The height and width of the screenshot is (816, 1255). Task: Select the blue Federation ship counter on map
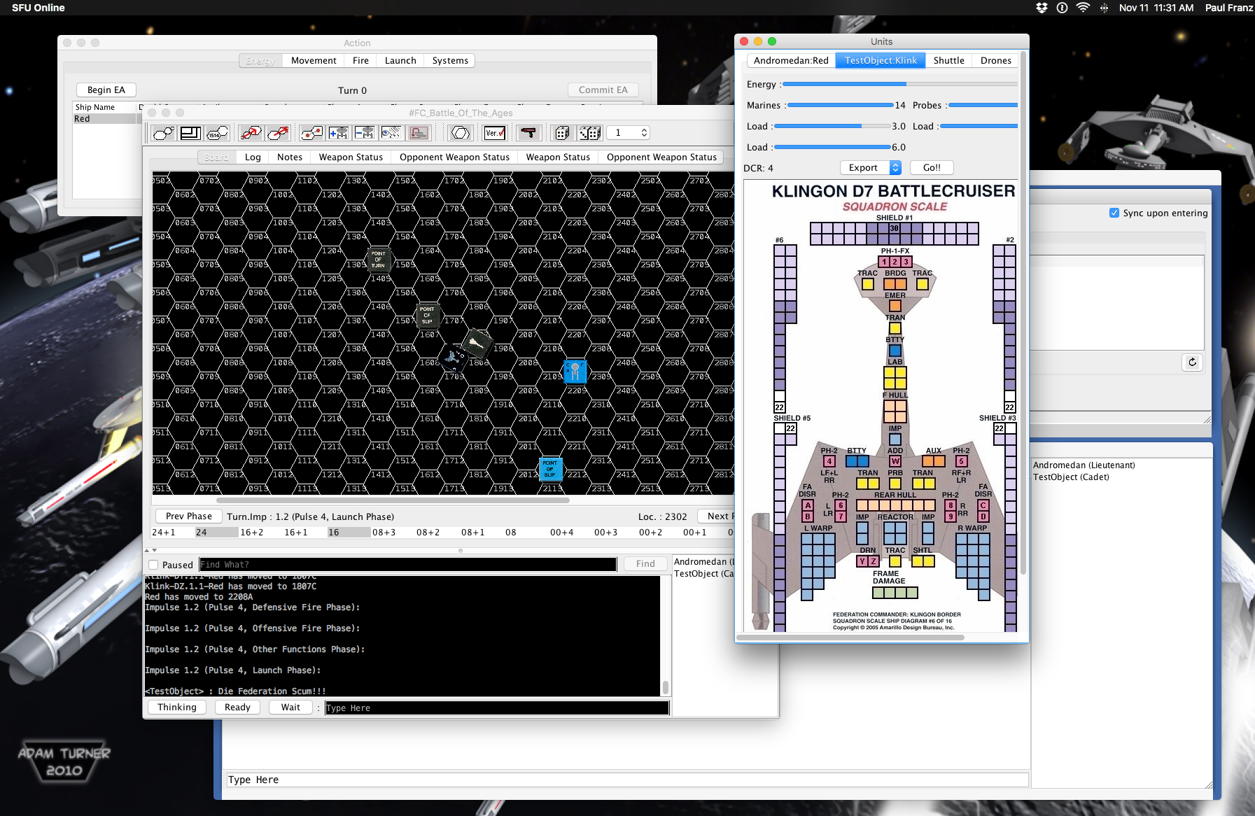[x=575, y=370]
